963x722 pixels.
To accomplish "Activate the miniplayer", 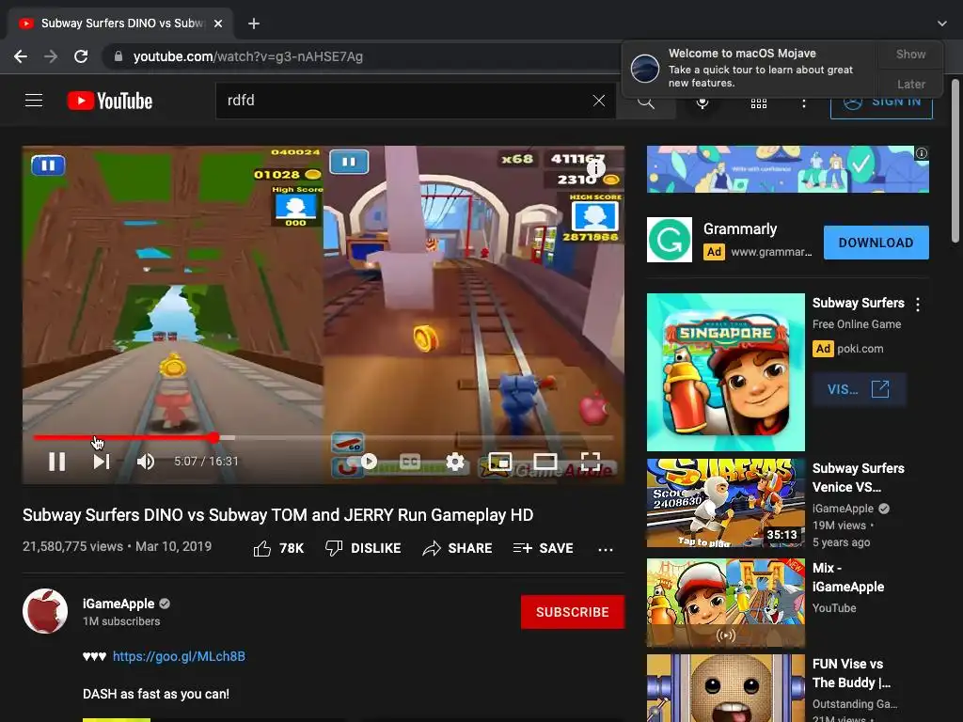I will pyautogui.click(x=500, y=461).
